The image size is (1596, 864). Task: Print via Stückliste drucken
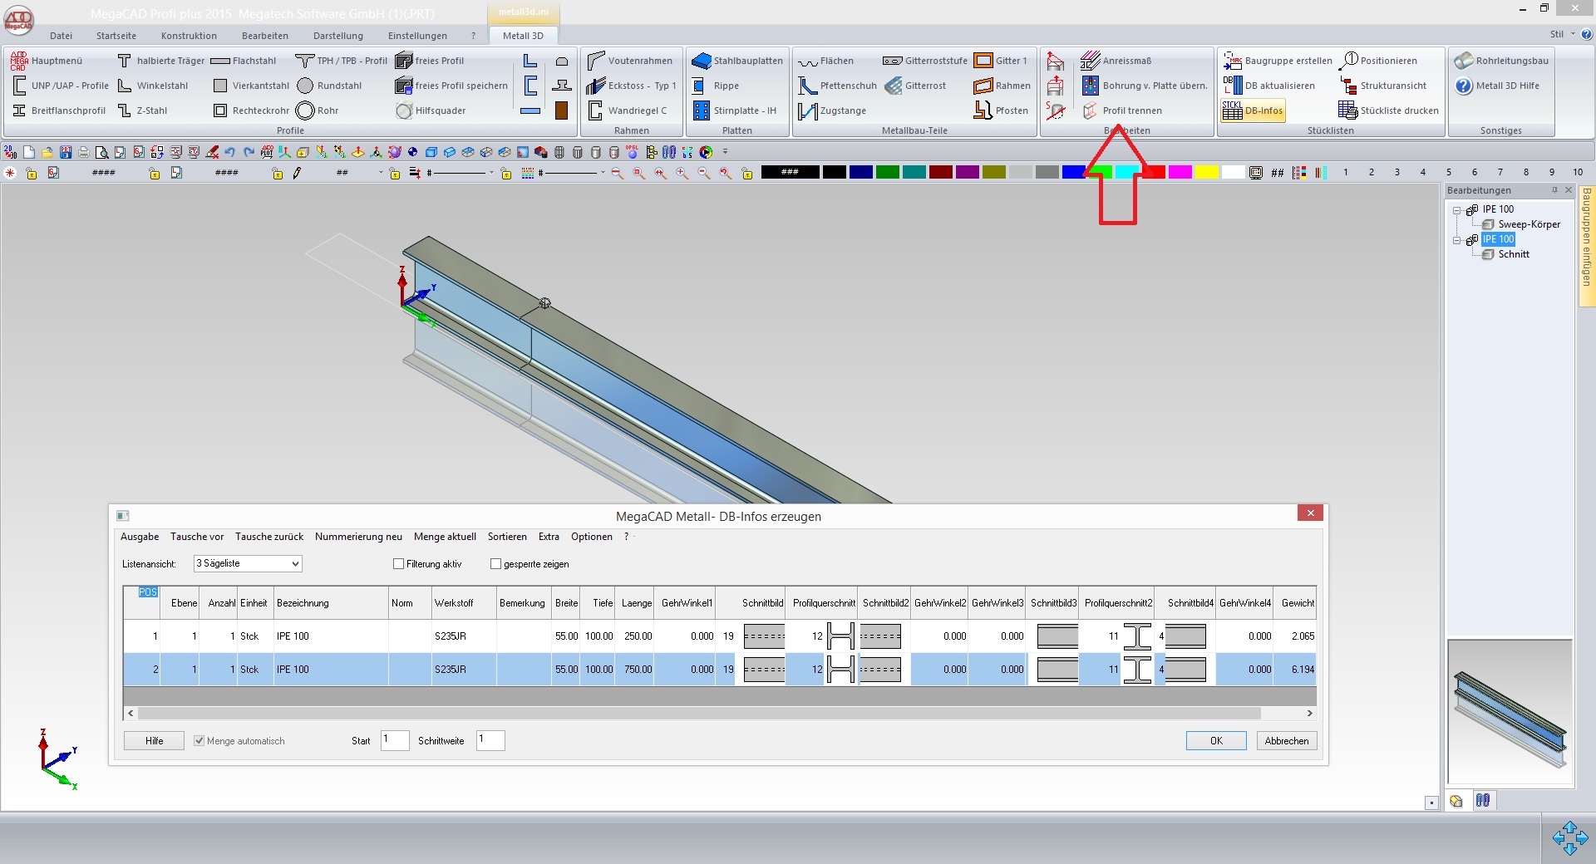point(1388,110)
